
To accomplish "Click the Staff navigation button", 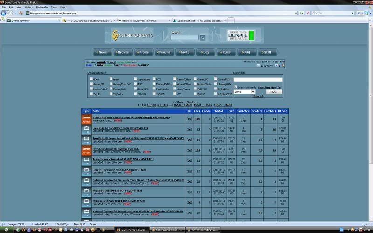I will pos(268,52).
